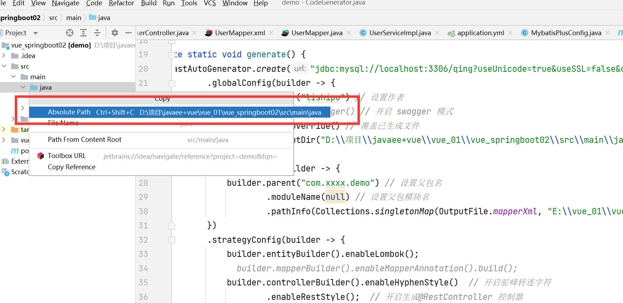Open the Code menu
The image size is (623, 303).
(x=94, y=3)
